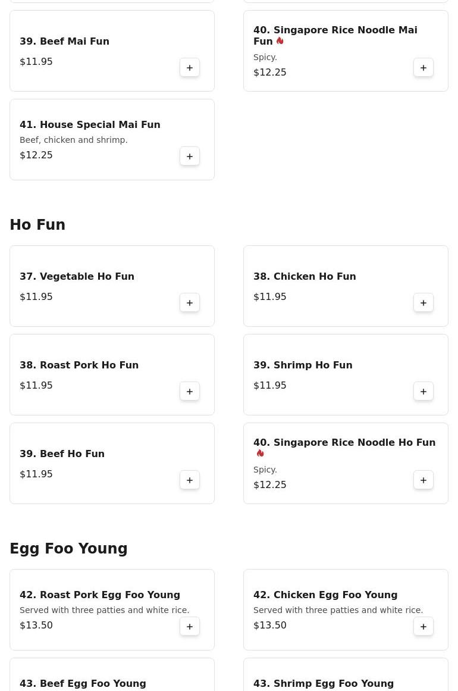This screenshot has width=458, height=691.
Task: Click the Ho Fun section heading
Action: point(37,224)
